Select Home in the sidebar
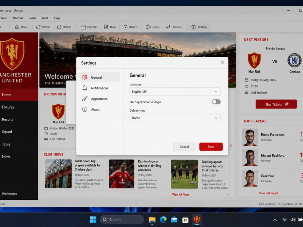The width and height of the screenshot is (303, 227). pos(19,95)
